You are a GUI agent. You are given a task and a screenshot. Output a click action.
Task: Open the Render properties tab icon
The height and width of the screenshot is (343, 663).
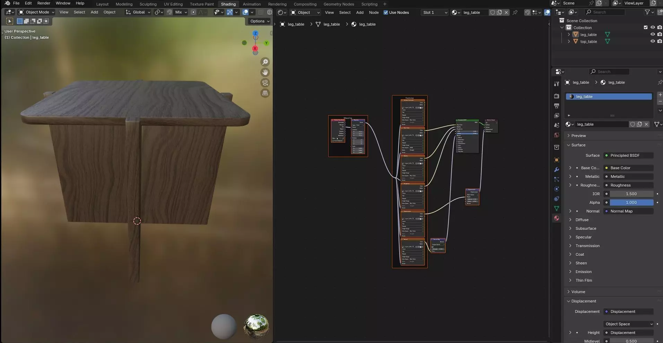557,96
